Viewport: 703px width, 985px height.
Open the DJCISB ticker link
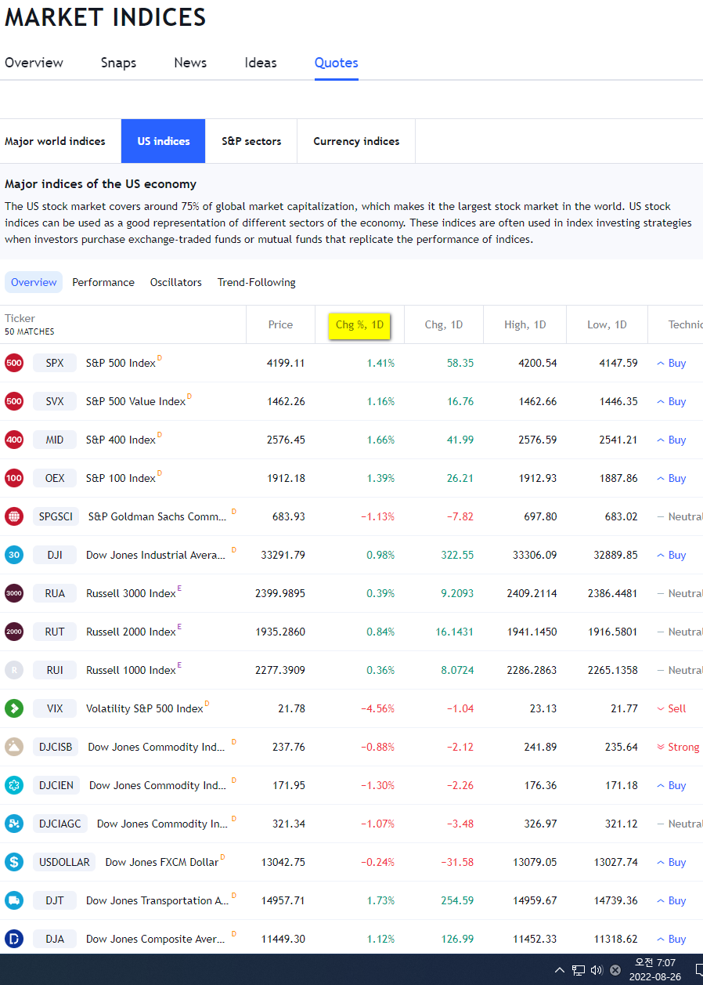(56, 747)
